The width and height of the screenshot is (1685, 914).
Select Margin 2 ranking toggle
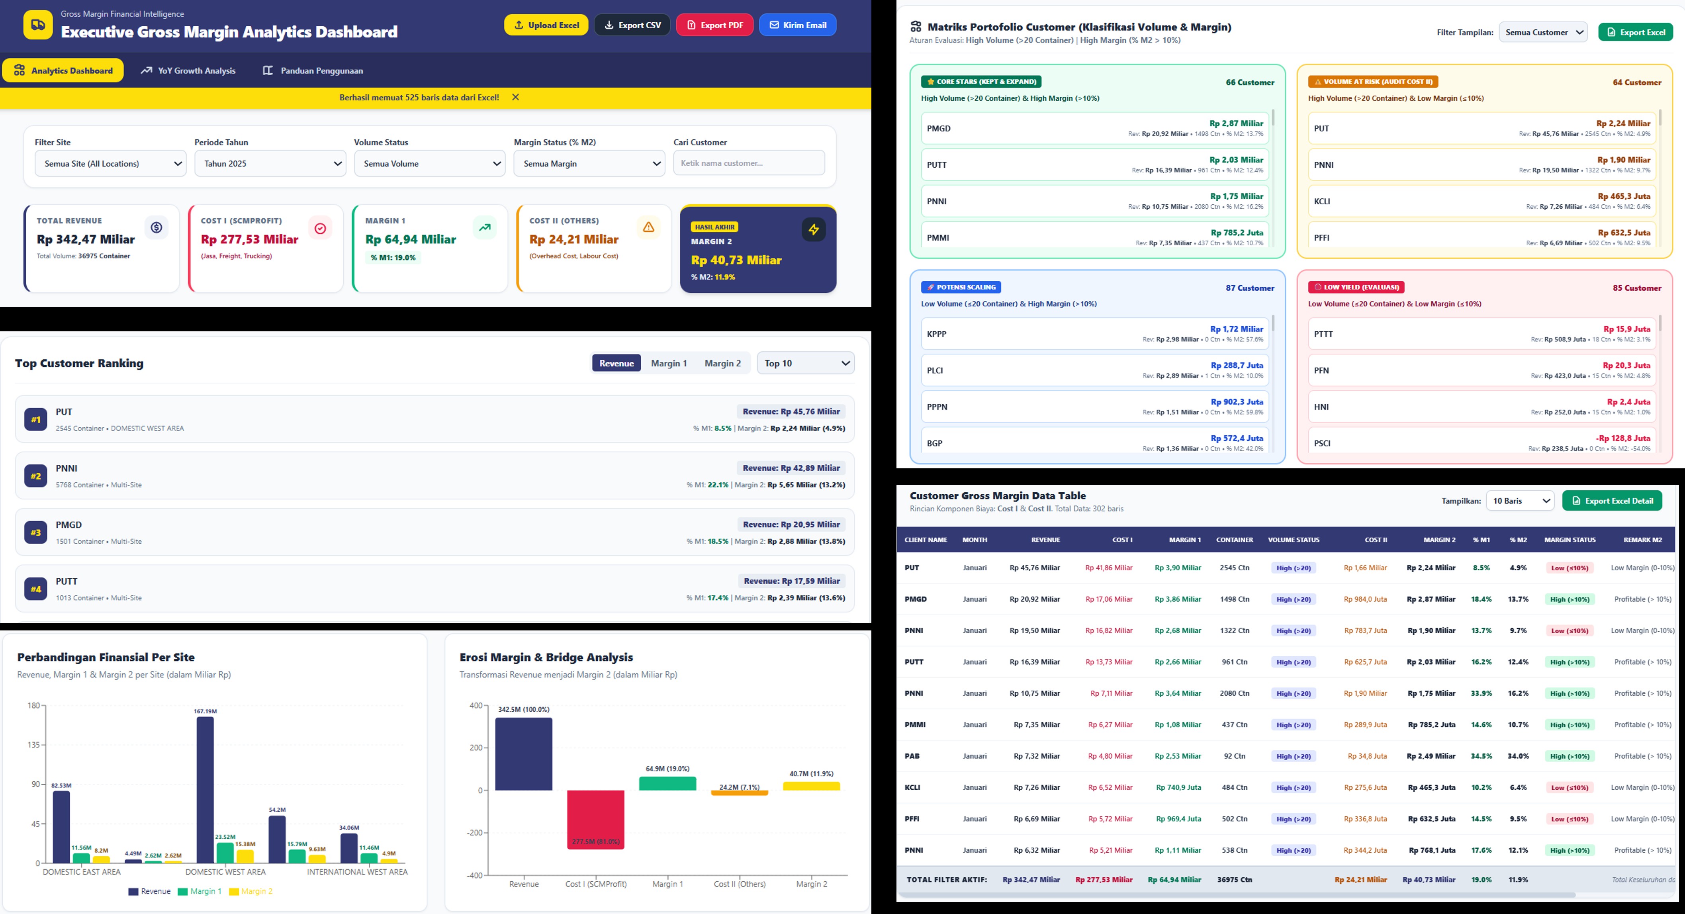pyautogui.click(x=723, y=363)
